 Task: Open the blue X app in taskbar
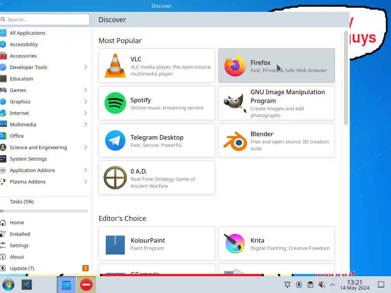click(27, 285)
